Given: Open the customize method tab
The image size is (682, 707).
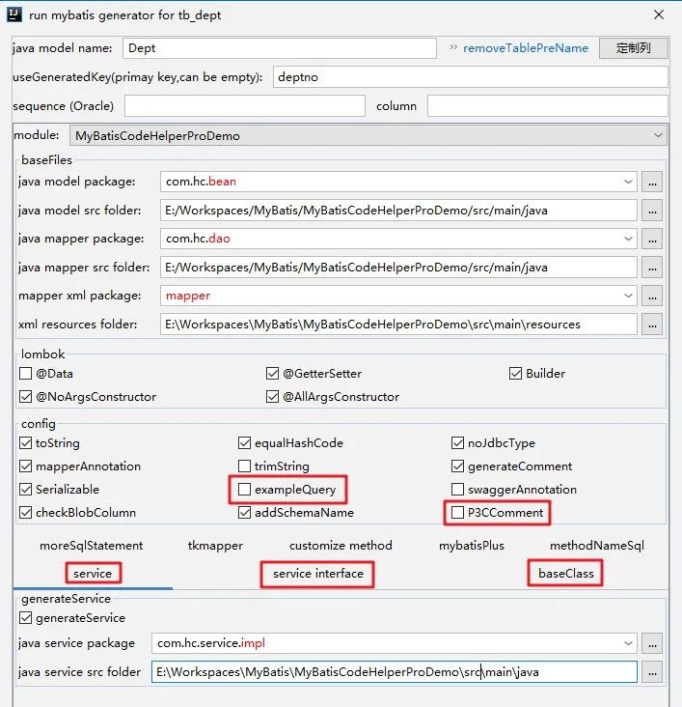Looking at the screenshot, I should [341, 546].
